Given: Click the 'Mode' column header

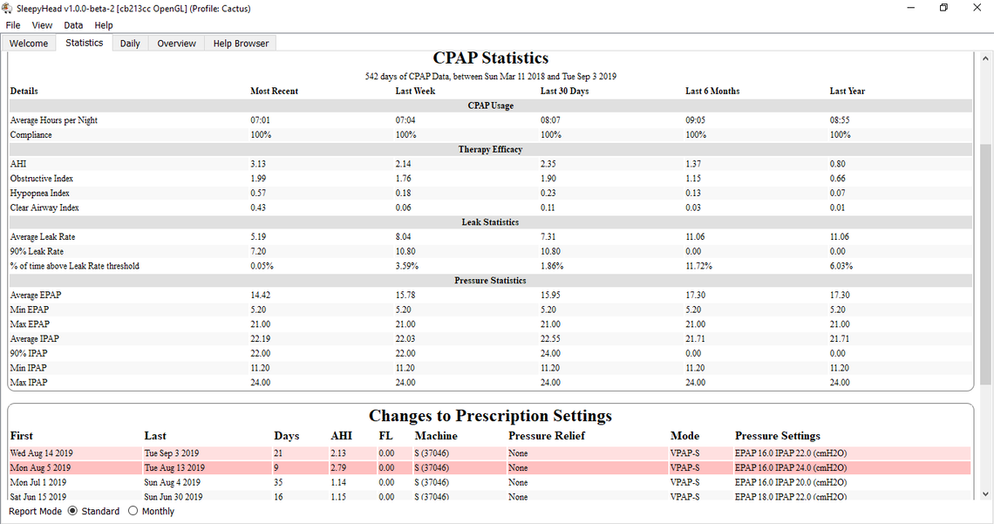Looking at the screenshot, I should pos(684,436).
